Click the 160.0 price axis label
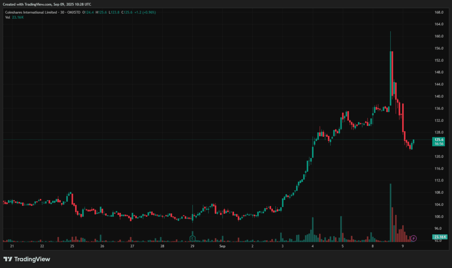The width and height of the screenshot is (452, 268). 439,36
